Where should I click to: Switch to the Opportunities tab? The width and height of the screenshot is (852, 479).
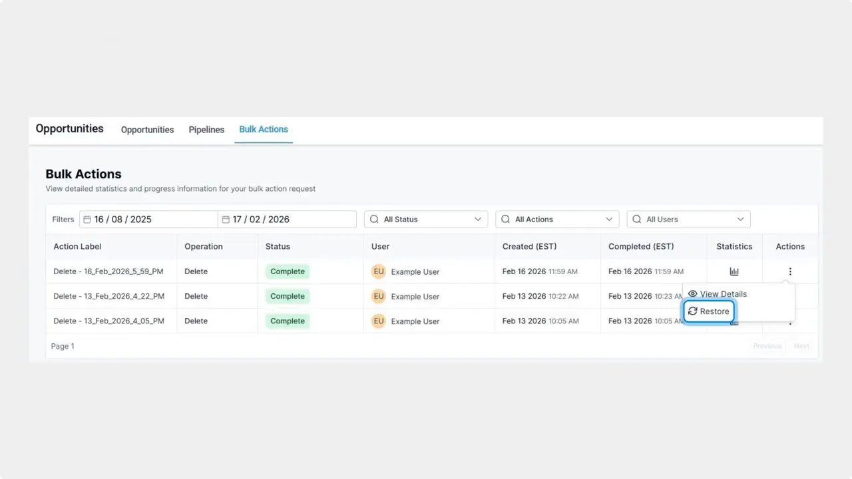(147, 130)
